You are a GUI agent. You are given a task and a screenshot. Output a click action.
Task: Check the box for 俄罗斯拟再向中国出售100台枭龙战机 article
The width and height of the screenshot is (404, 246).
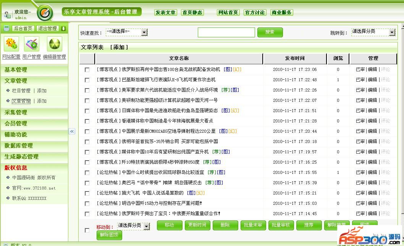click(x=87, y=70)
